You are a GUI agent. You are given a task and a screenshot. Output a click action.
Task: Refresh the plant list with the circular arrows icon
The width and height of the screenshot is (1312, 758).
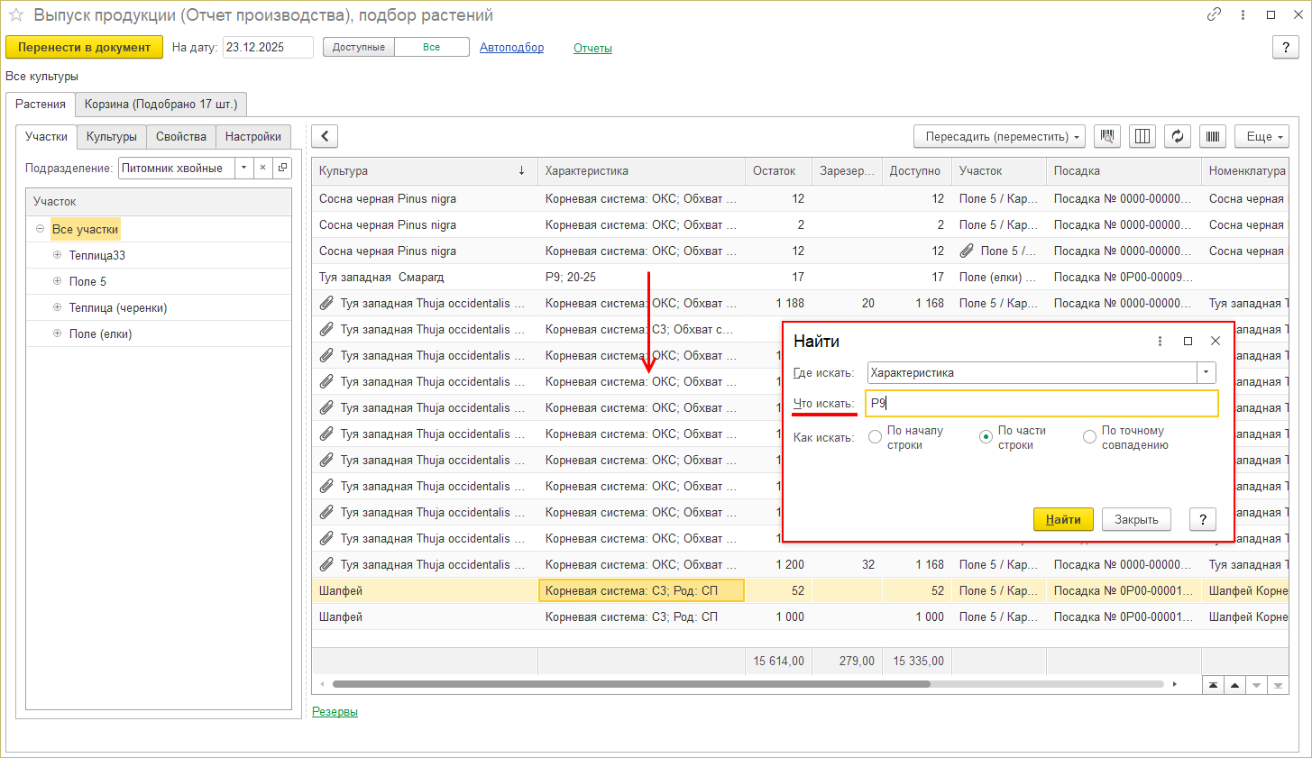click(x=1178, y=137)
